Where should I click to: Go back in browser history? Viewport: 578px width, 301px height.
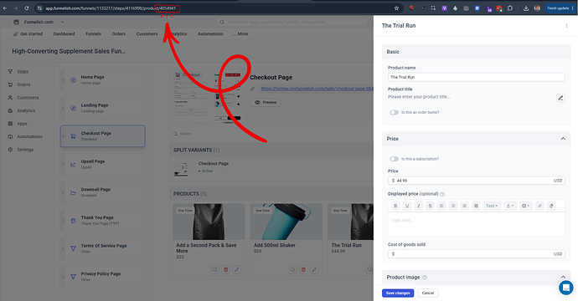5,8
